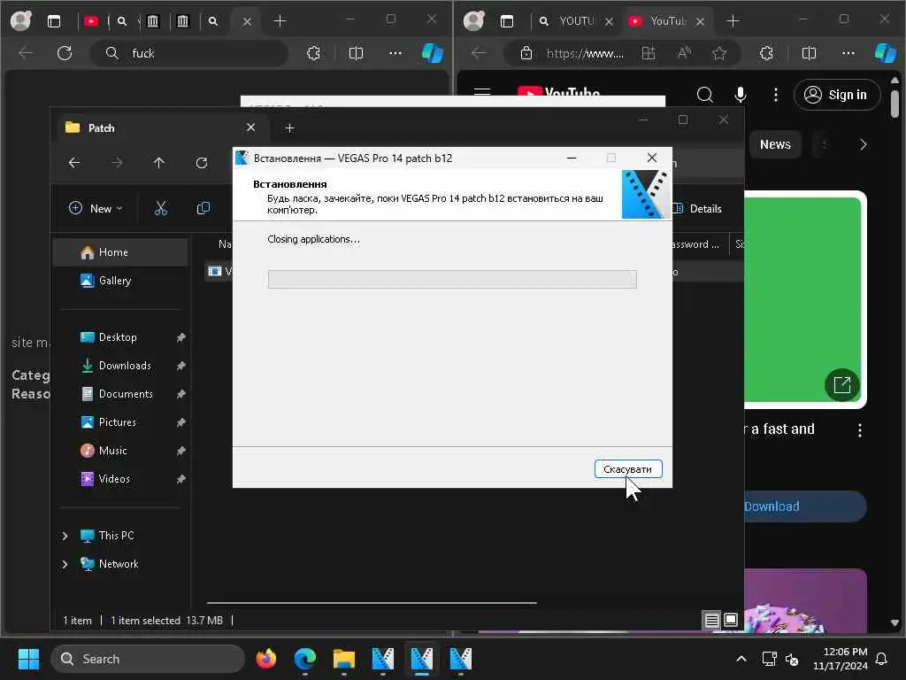Screen dimensions: 906x680
Task: Select the YOUTU search tab in right Edge
Action: click(575, 21)
